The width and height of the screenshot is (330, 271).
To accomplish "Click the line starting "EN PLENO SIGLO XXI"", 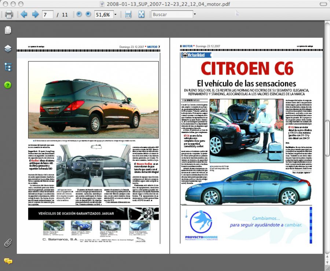I will (246, 92).
